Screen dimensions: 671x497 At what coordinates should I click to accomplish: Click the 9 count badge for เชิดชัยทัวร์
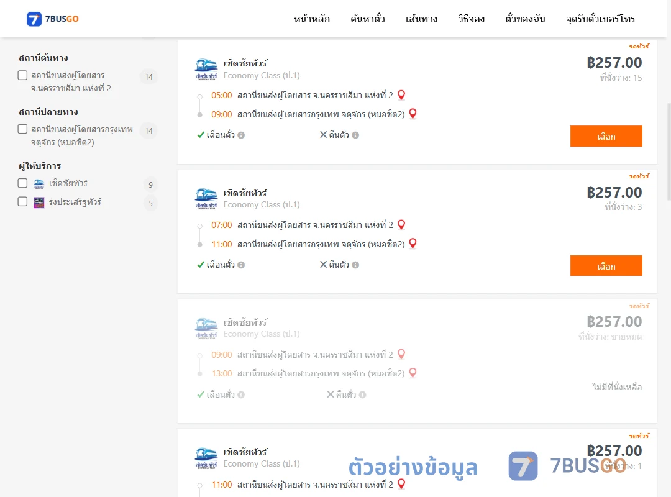point(150,185)
